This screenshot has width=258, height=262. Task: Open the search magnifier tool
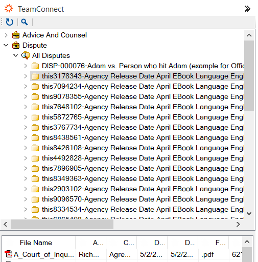(x=25, y=22)
